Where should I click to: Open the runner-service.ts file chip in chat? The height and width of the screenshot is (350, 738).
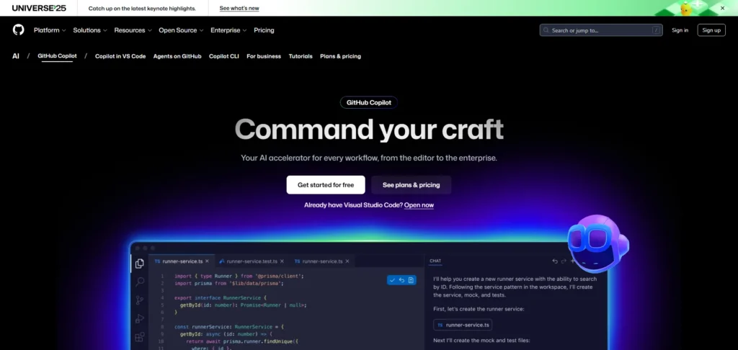[x=463, y=325]
